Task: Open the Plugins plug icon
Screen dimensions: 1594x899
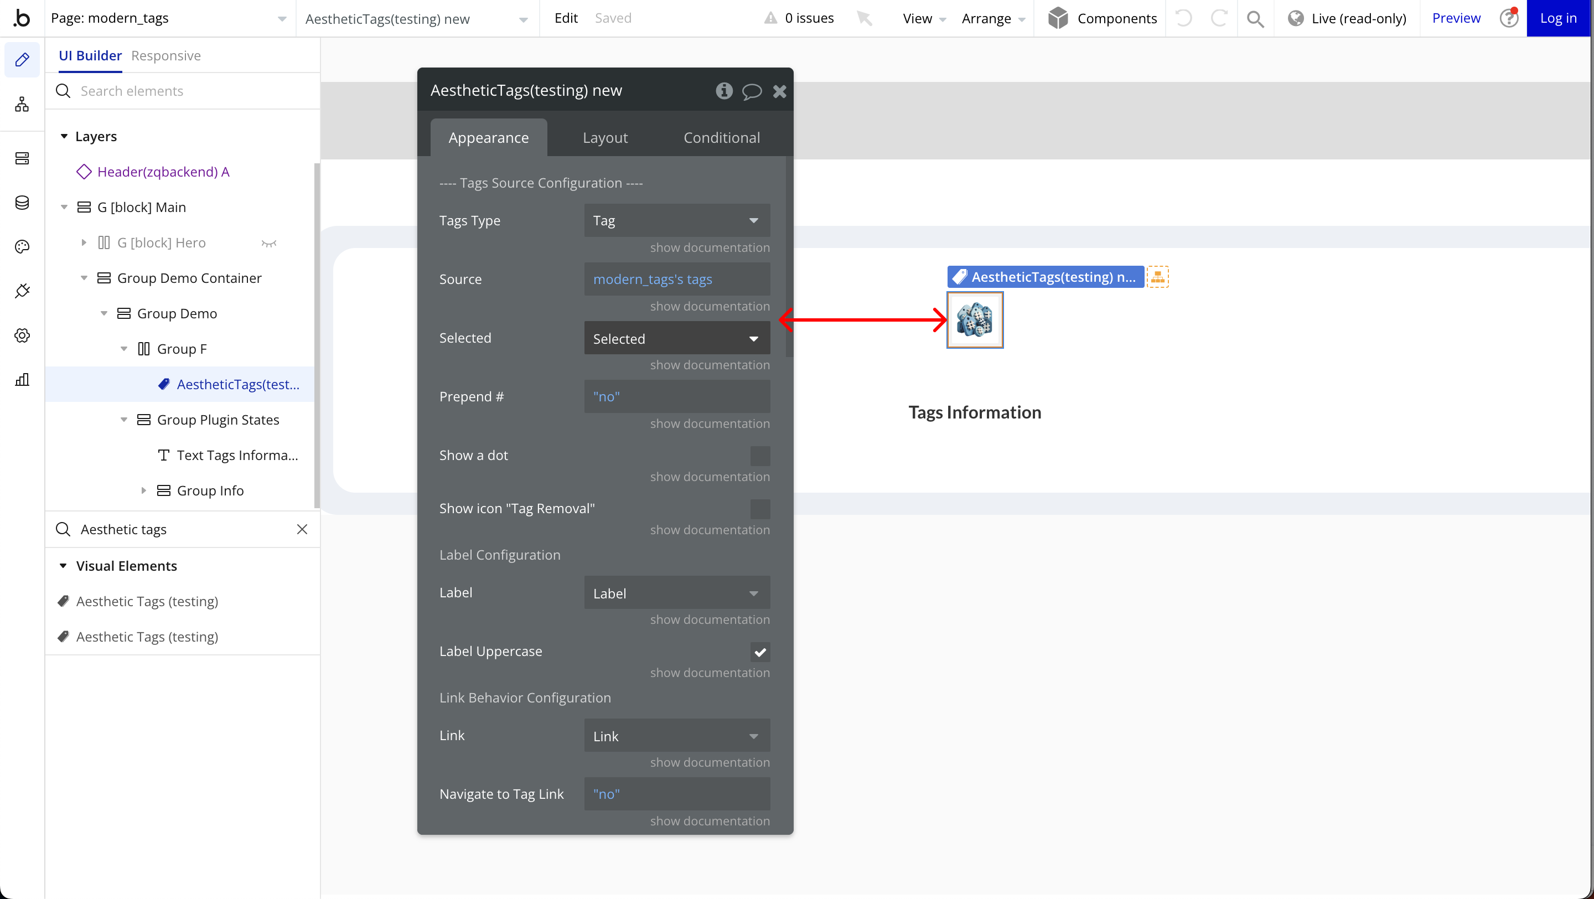Action: [x=22, y=291]
